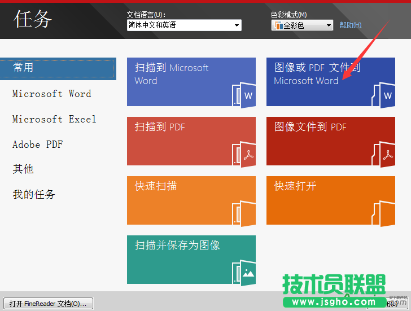
Task: Choose the Adobe PDF task category
Action: tap(37, 144)
